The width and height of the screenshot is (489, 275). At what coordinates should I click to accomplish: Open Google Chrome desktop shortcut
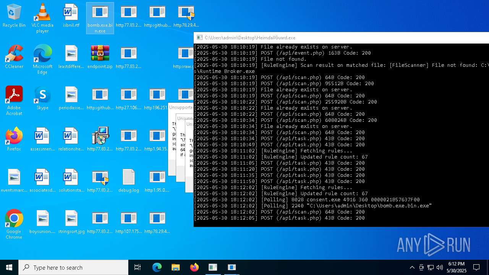click(14, 225)
